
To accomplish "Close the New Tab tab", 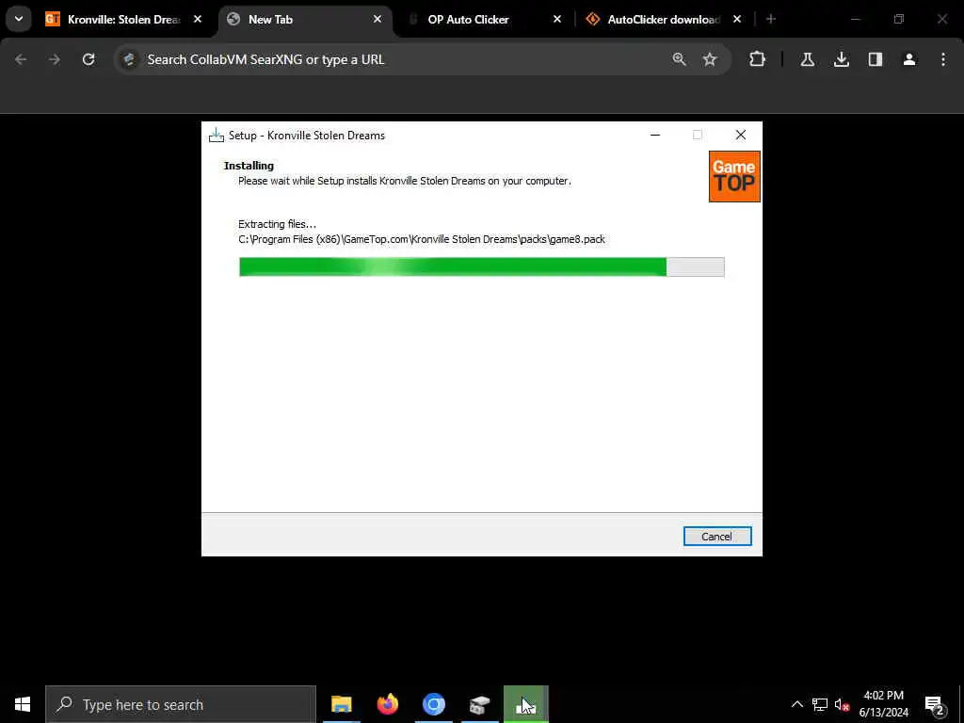I will 378,20.
